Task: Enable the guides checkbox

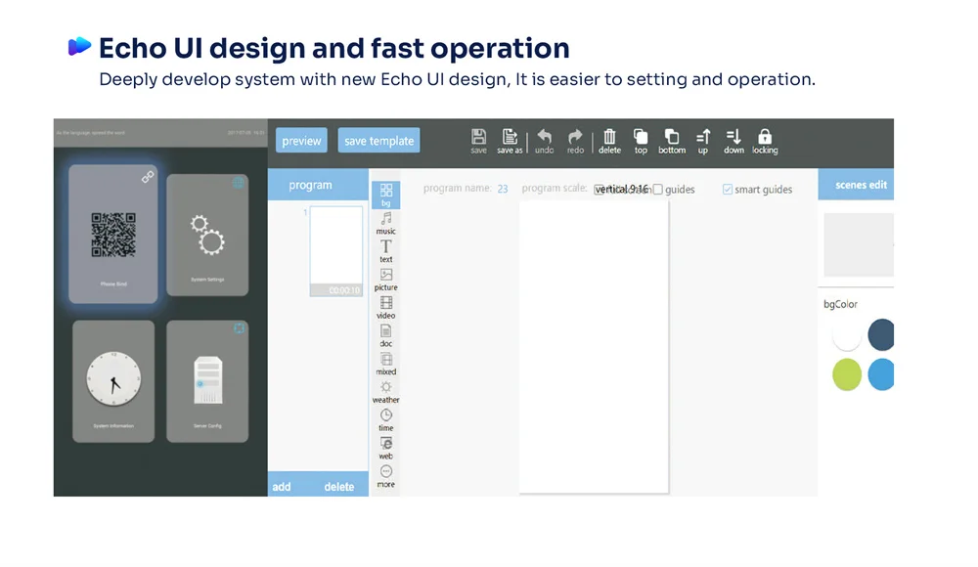Action: coord(658,190)
